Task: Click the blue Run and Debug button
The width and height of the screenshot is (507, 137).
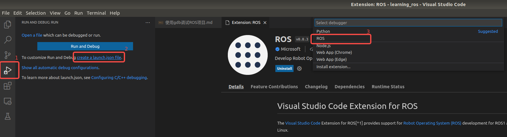Action: pyautogui.click(x=85, y=47)
